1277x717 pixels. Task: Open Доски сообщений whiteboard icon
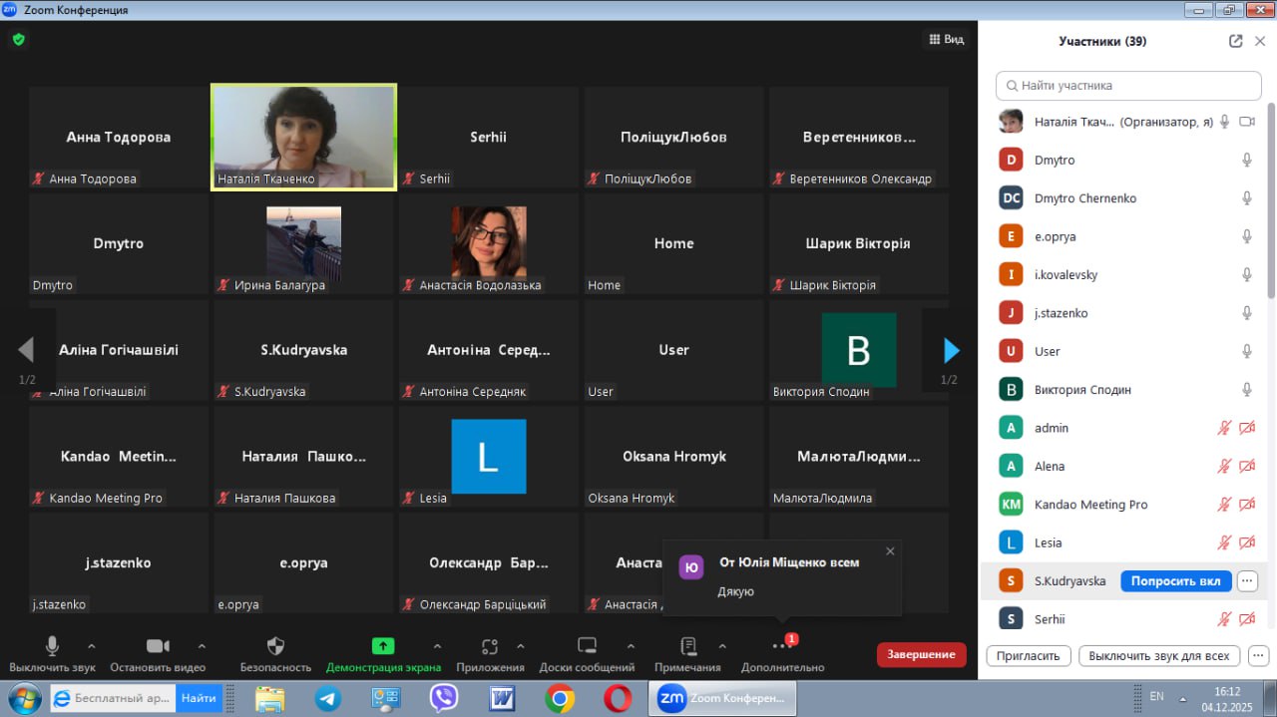point(587,646)
